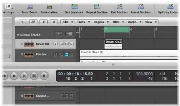Select the Electric Bass region
The image size is (180, 106).
(x=129, y=55)
